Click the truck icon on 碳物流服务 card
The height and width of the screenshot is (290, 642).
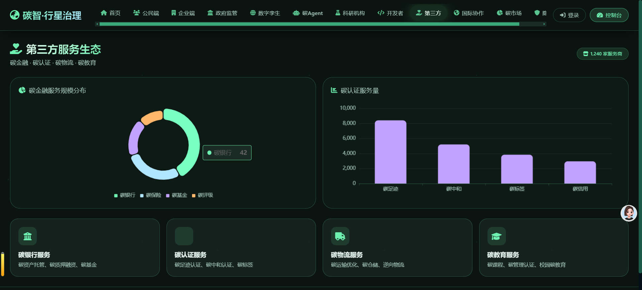point(340,236)
